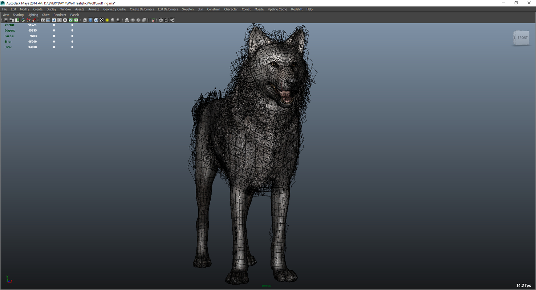Enable Smooth Shade All display icon
The image size is (536, 290).
(x=91, y=20)
